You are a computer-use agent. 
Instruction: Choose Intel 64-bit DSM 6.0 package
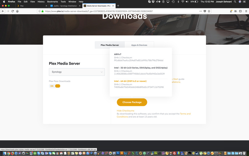point(130,81)
